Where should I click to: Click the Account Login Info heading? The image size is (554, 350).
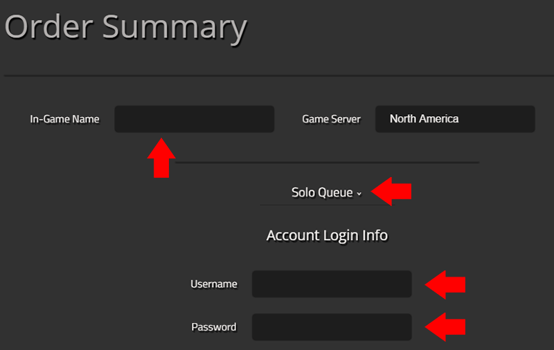click(x=327, y=236)
